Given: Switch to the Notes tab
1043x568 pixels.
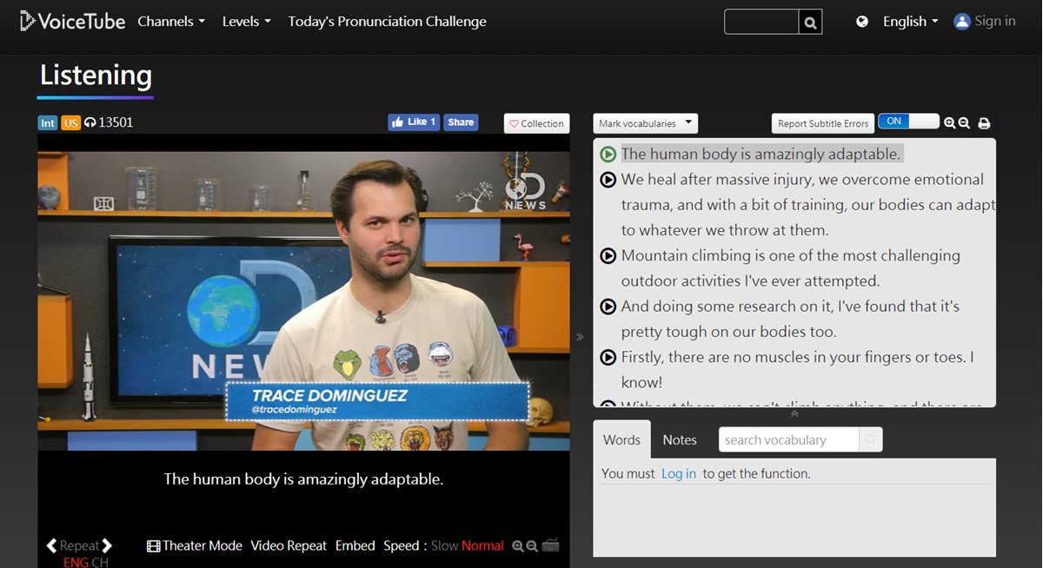Looking at the screenshot, I should tap(680, 439).
